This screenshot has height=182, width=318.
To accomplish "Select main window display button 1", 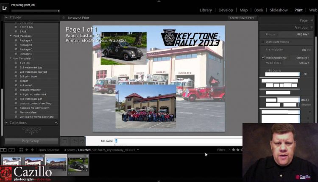I will (3, 150).
